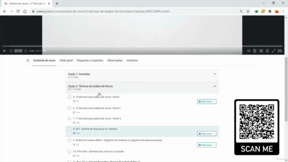Open Recursos dropdown for lecture 5
The height and width of the screenshot is (162, 288).
point(207,102)
